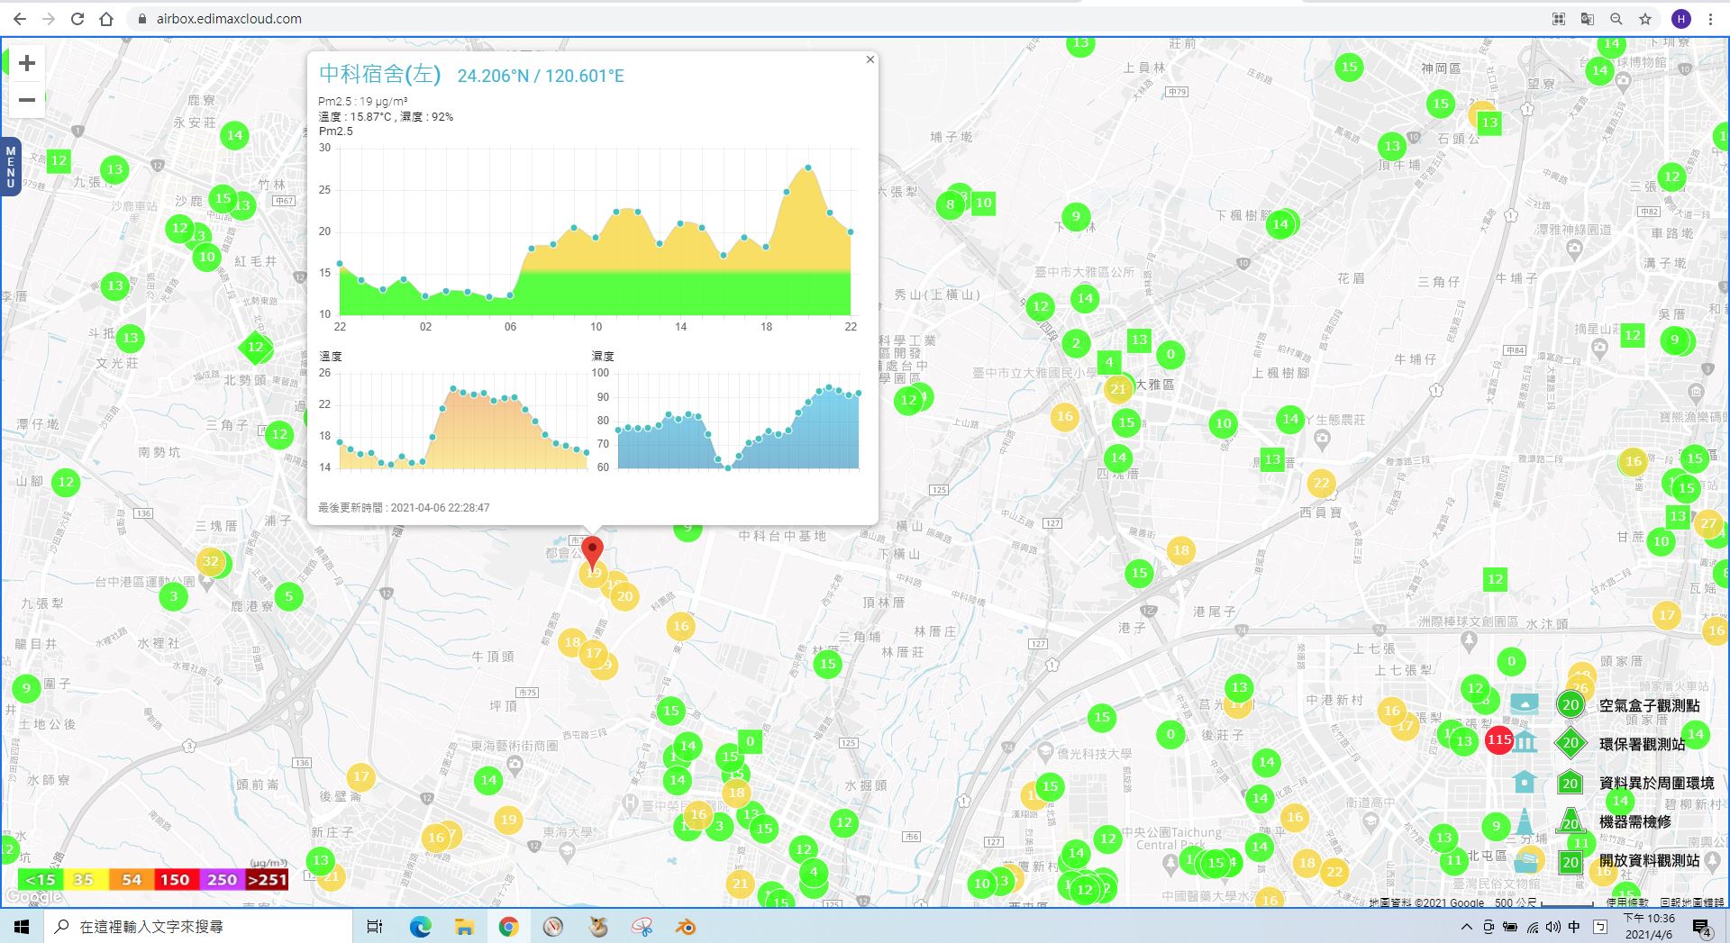The image size is (1730, 943).
Task: Select the green 8 station marker near 六張犁
Action: [950, 205]
